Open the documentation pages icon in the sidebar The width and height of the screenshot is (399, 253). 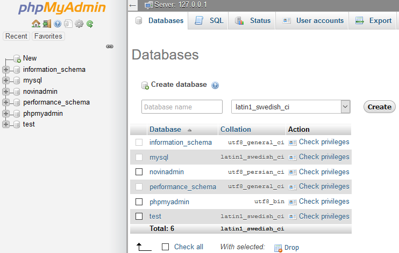click(x=68, y=24)
